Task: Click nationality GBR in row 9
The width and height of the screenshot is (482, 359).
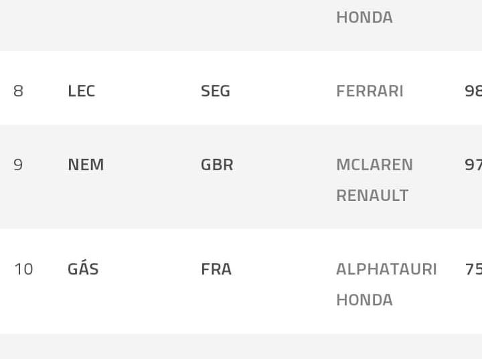Action: [217, 165]
